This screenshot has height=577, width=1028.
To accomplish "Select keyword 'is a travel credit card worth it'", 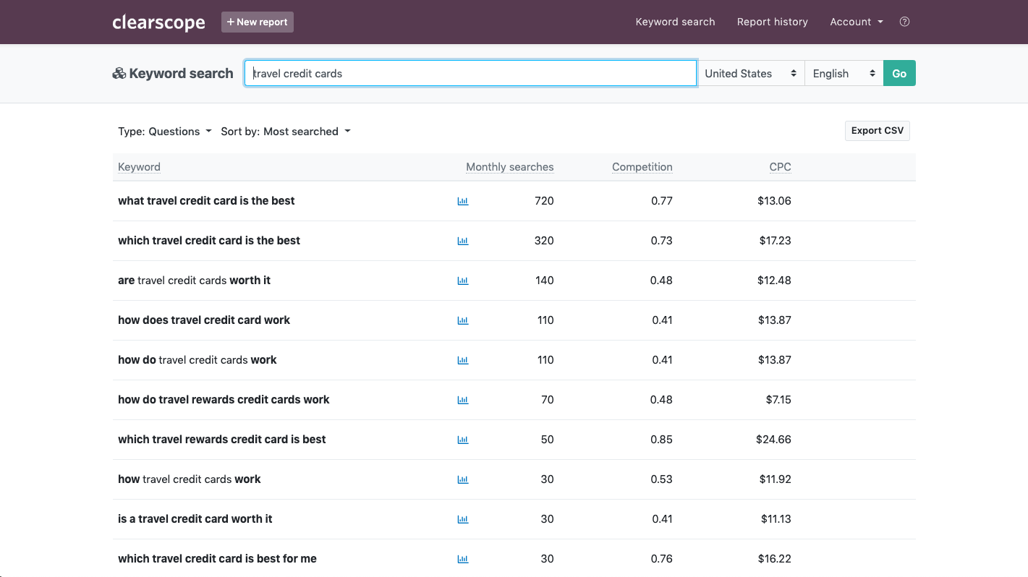I will [195, 519].
